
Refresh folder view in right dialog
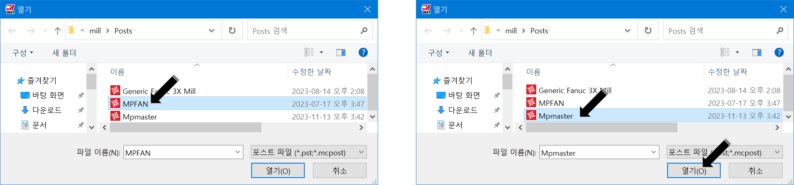[648, 30]
